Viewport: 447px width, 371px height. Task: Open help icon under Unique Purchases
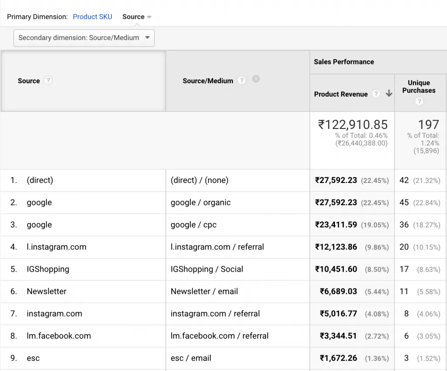pyautogui.click(x=419, y=101)
